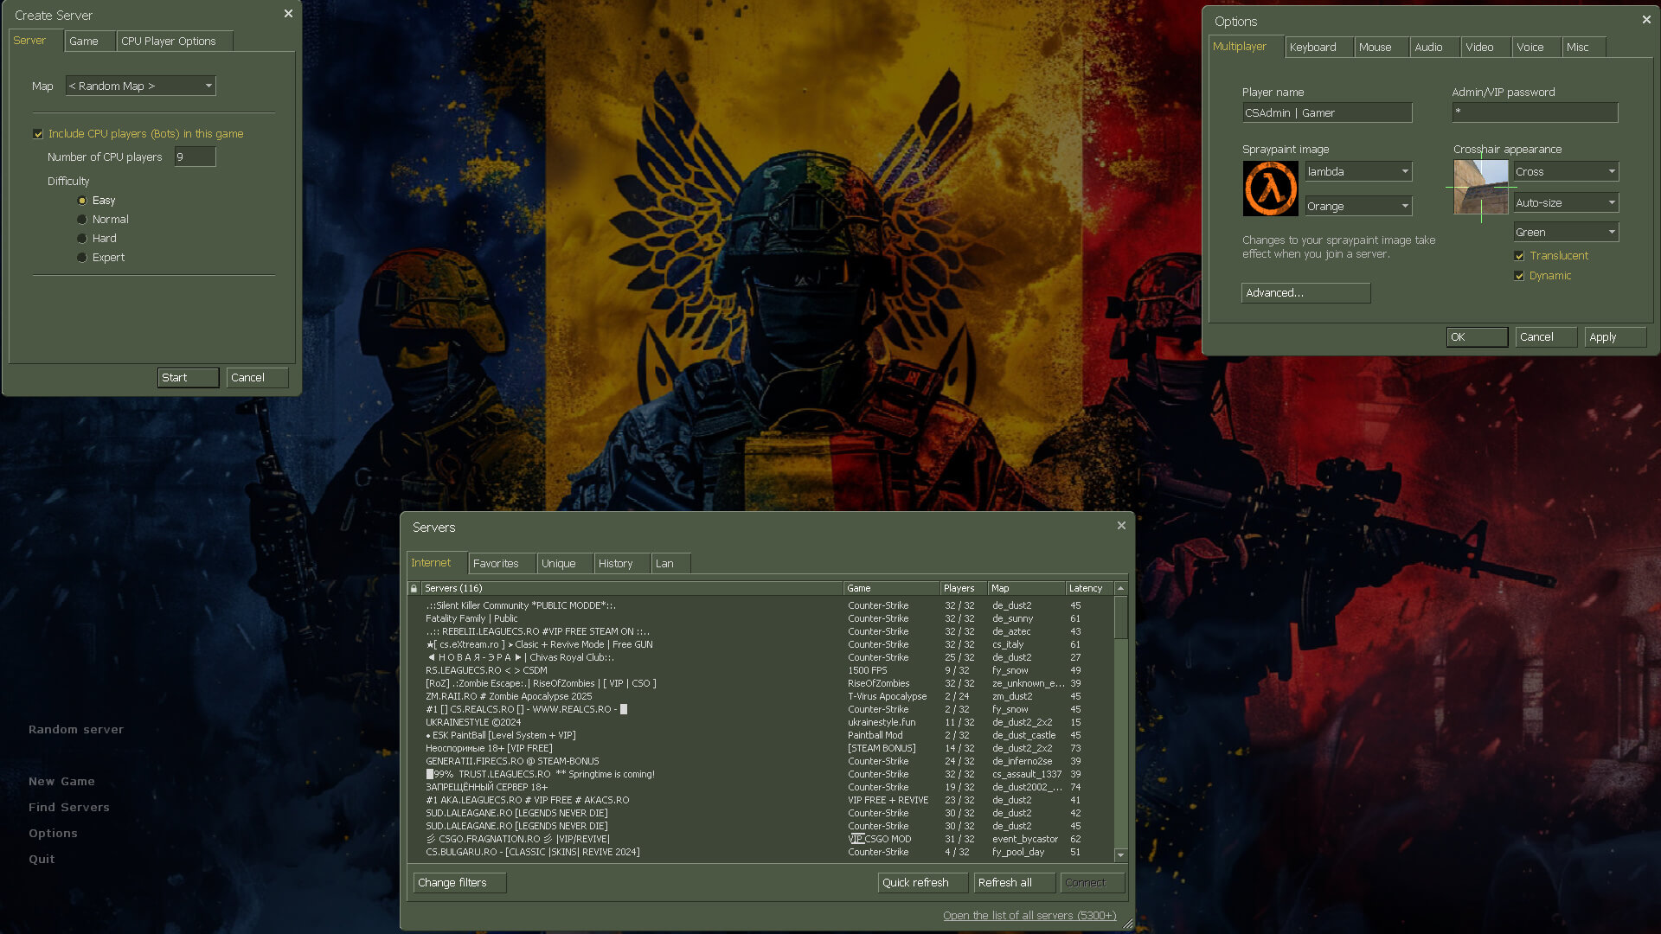Open crosshair Green color dropdown
Viewport: 1661px width, 934px height.
pos(1566,232)
